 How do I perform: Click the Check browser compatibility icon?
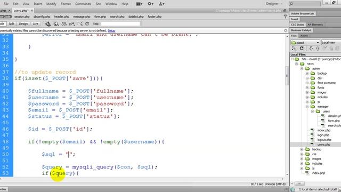click(79, 23)
